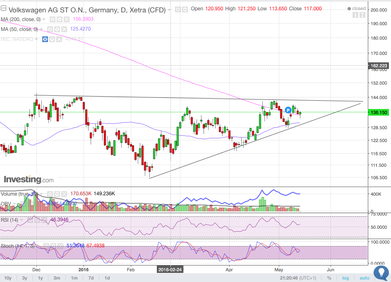Click the OBV indicator label

click(6, 204)
